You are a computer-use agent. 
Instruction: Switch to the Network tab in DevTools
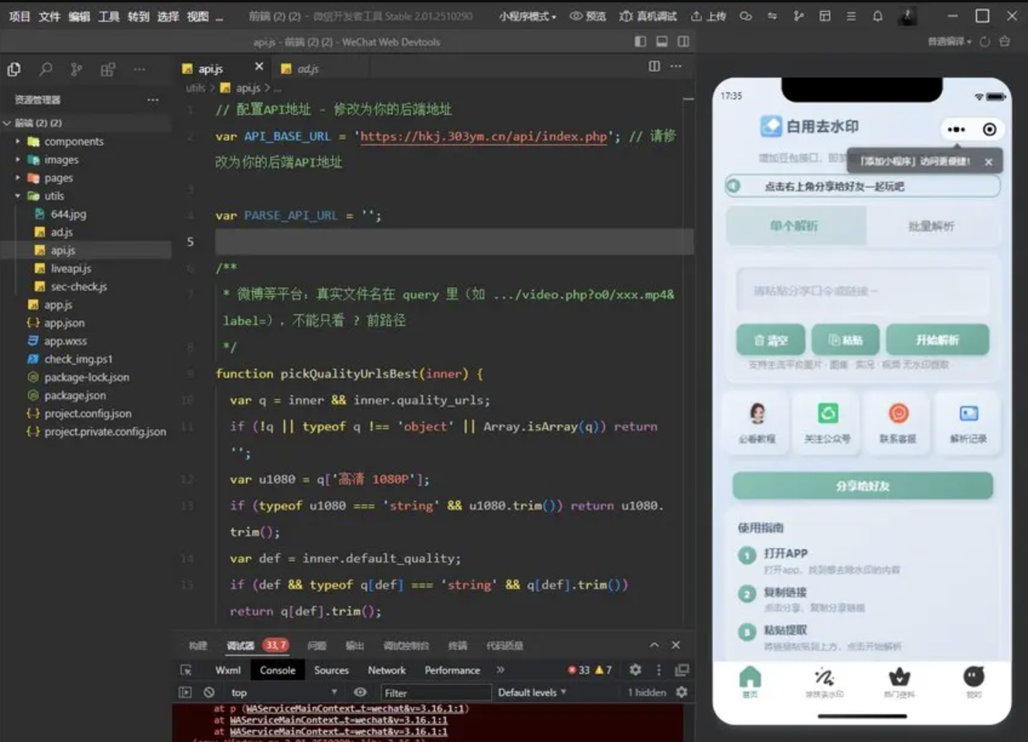(387, 670)
